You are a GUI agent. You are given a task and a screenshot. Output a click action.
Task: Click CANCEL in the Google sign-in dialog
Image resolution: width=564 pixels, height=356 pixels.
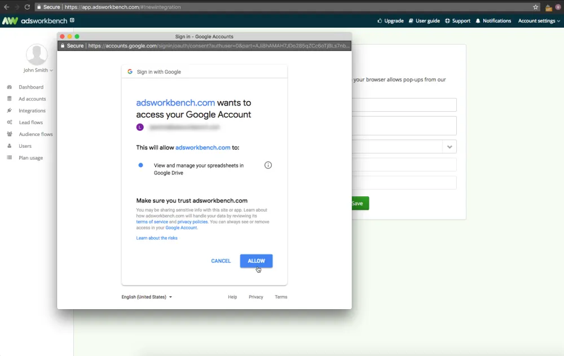tap(221, 261)
